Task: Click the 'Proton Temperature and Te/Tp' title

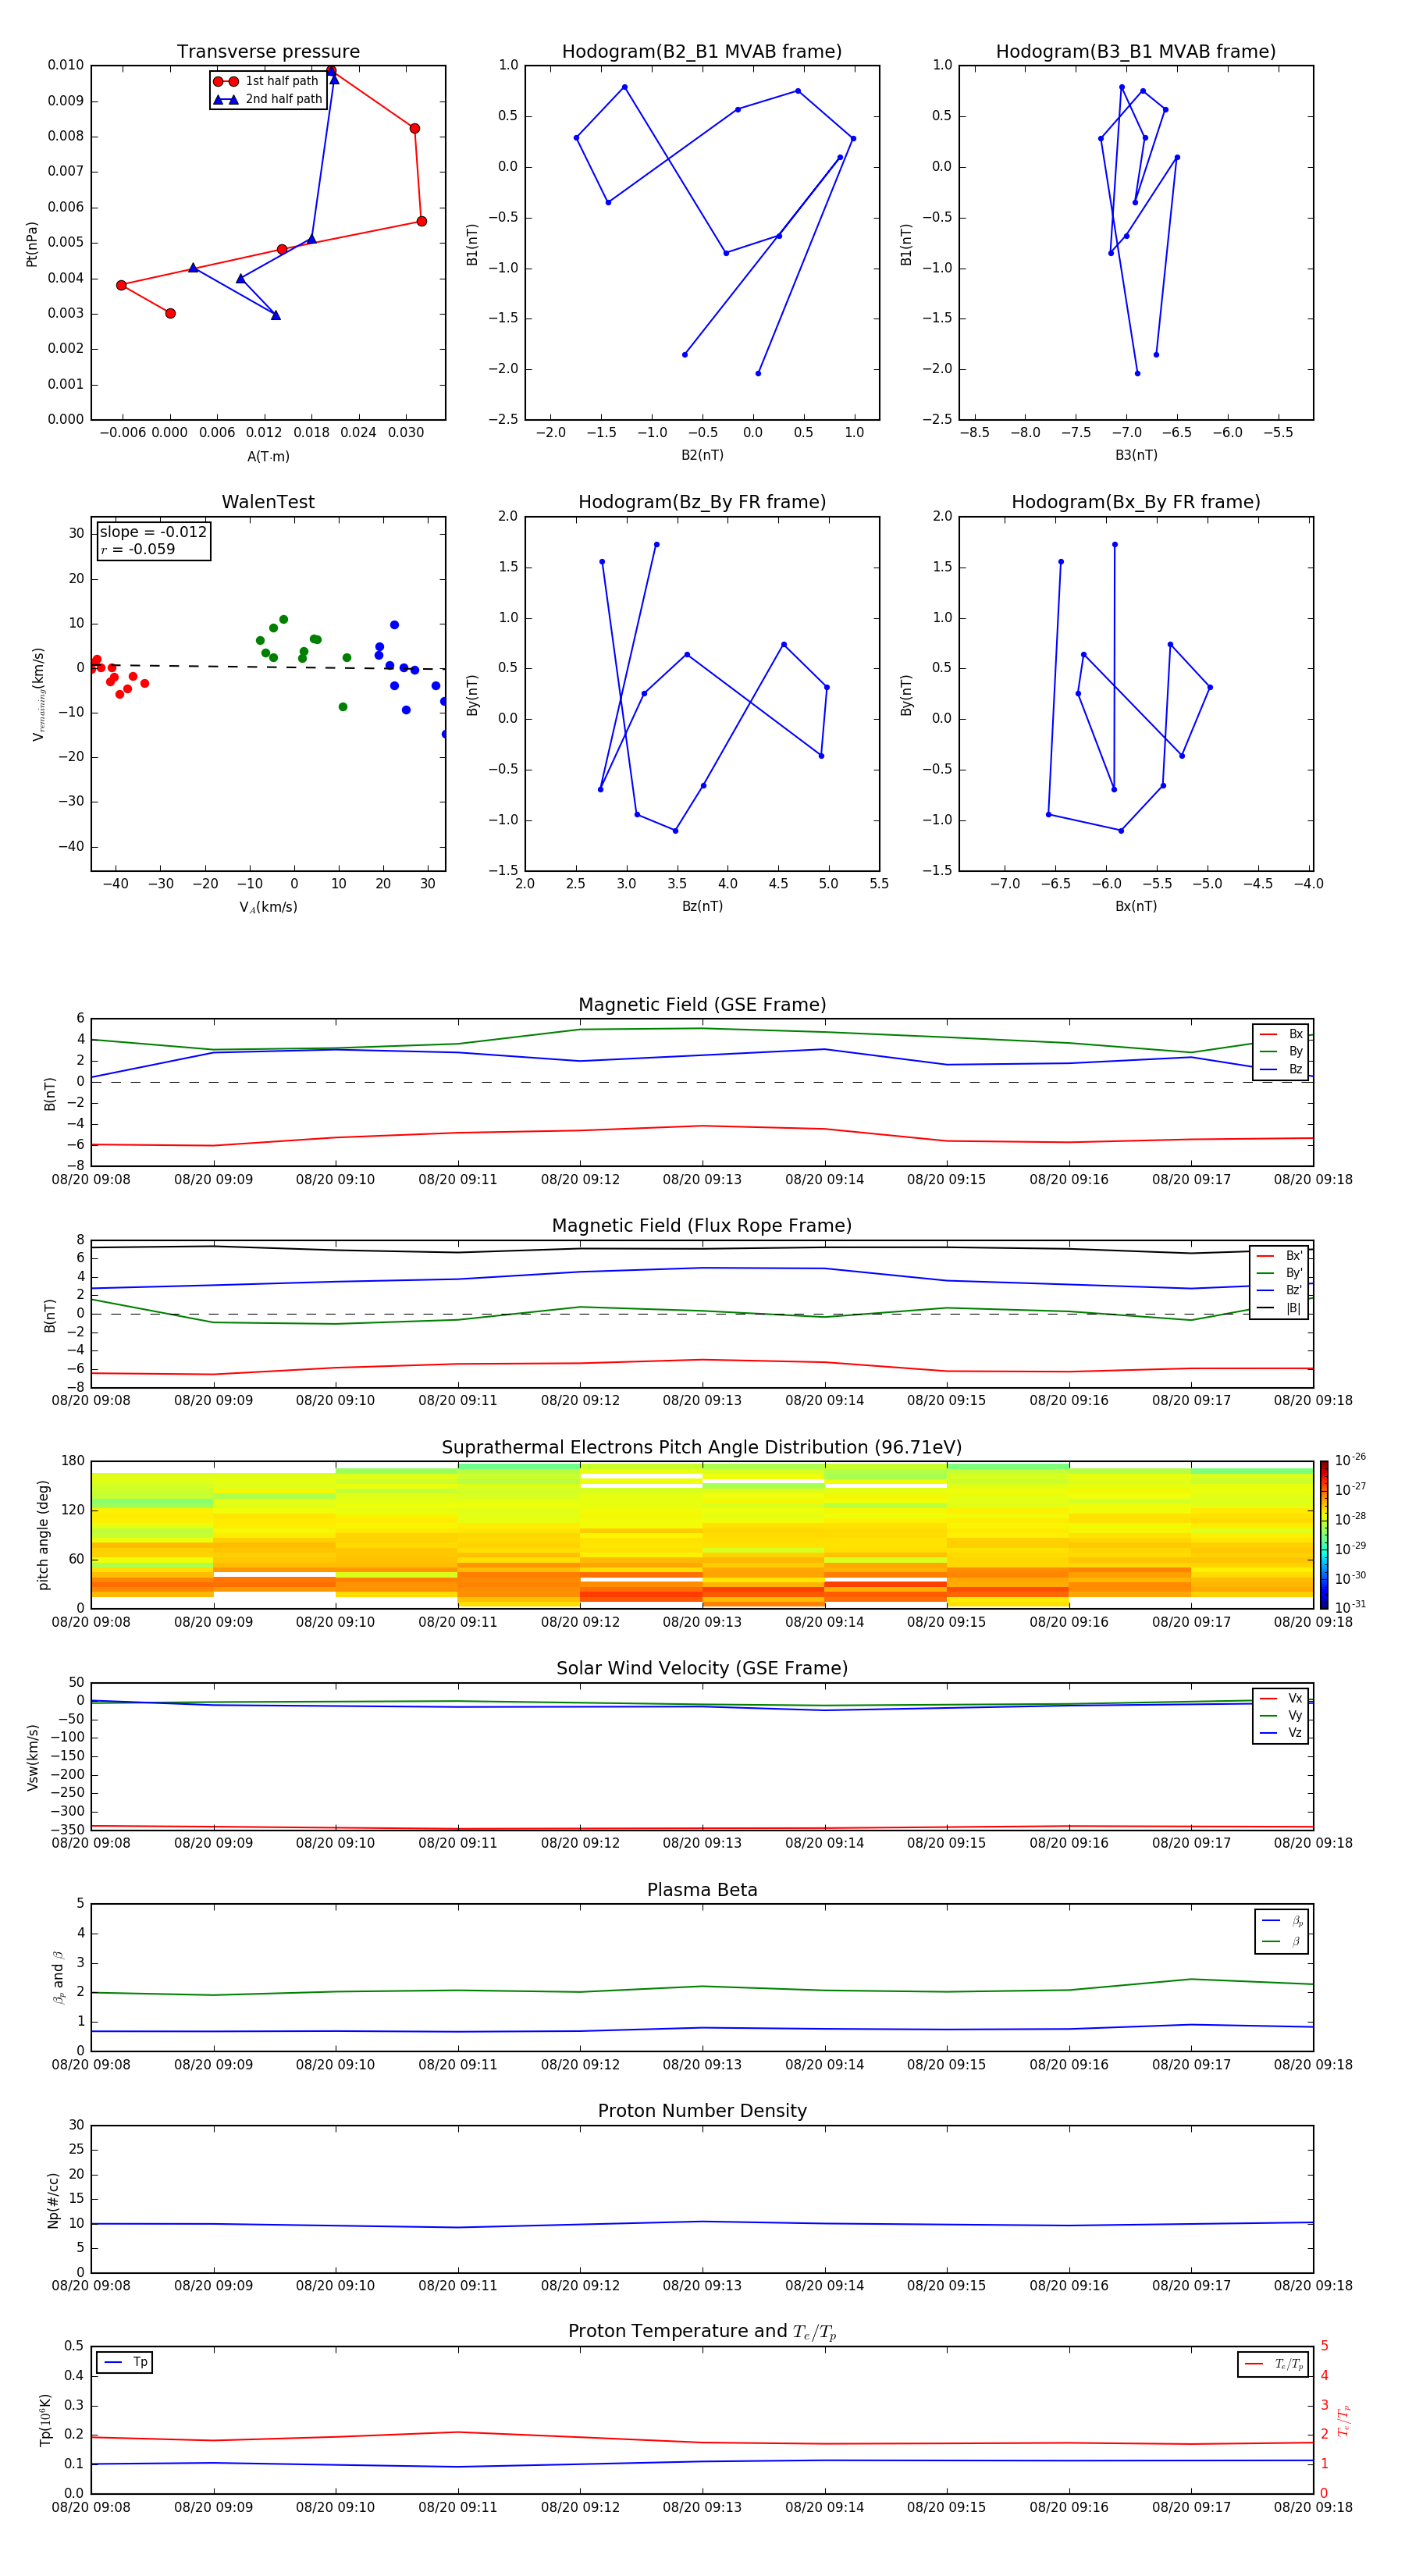Action: pos(702,2333)
